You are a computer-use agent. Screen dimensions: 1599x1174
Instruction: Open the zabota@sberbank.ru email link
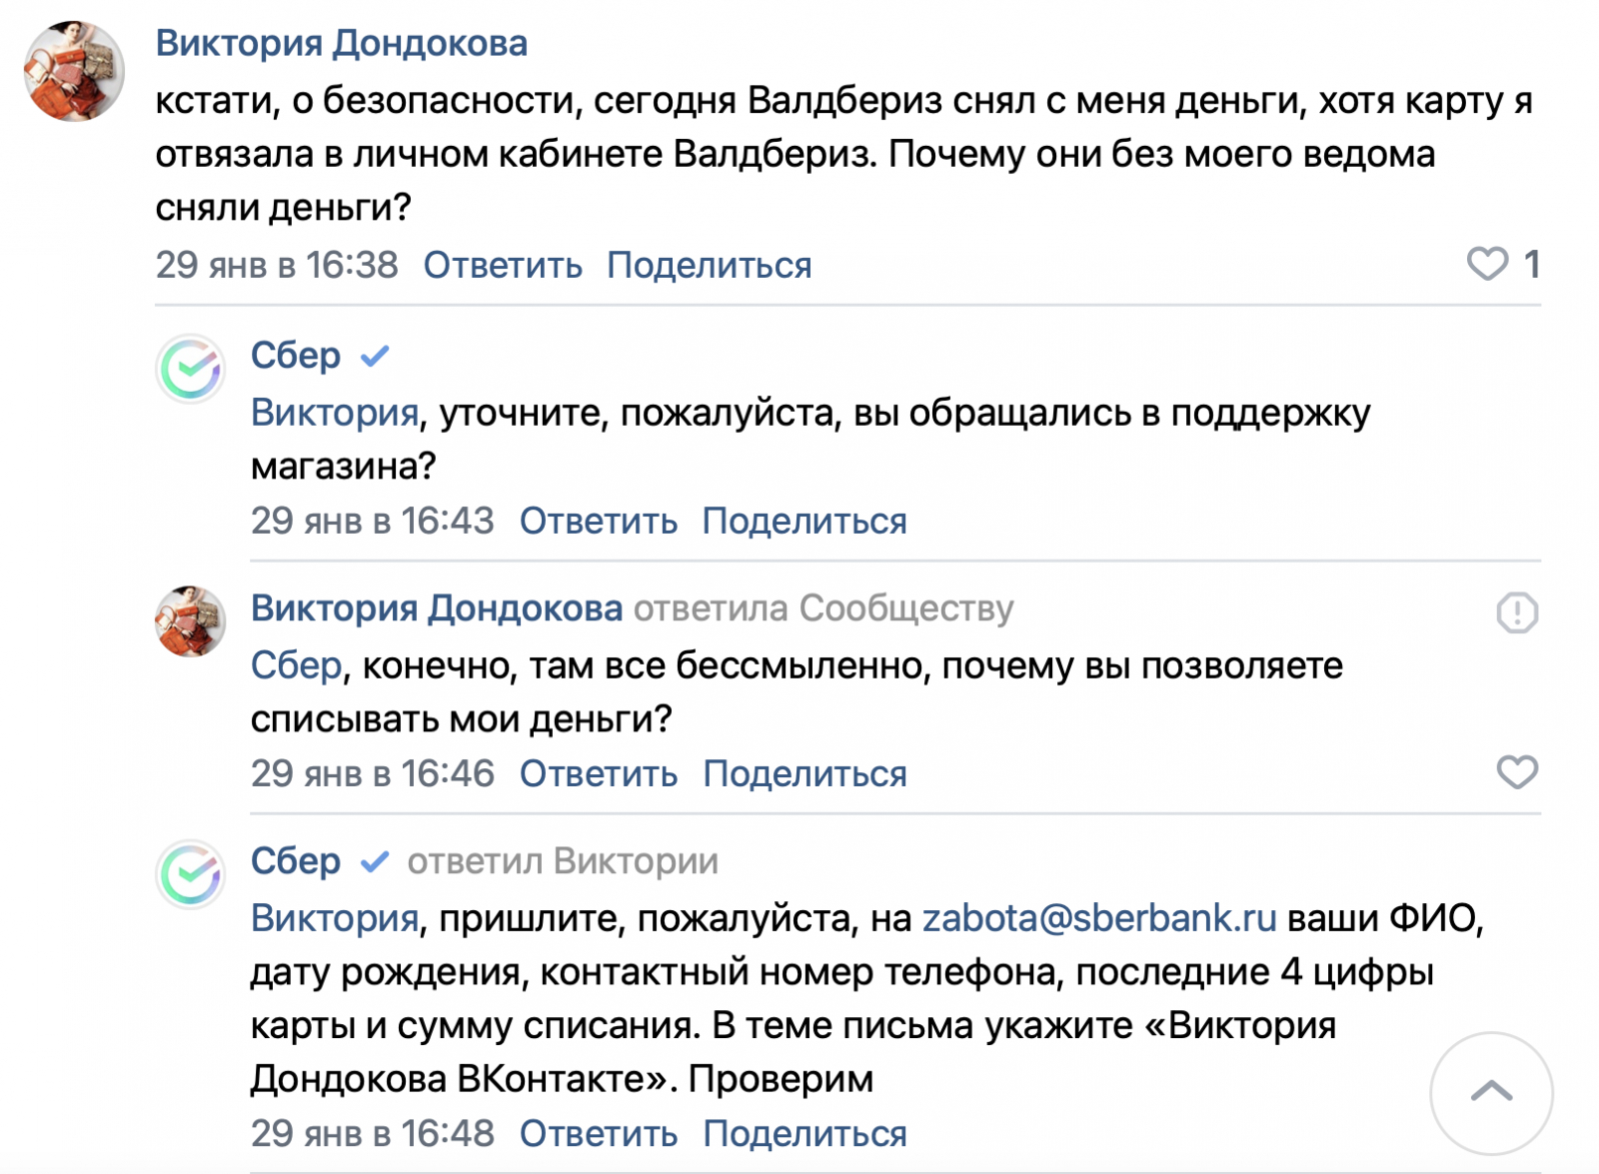[1098, 917]
